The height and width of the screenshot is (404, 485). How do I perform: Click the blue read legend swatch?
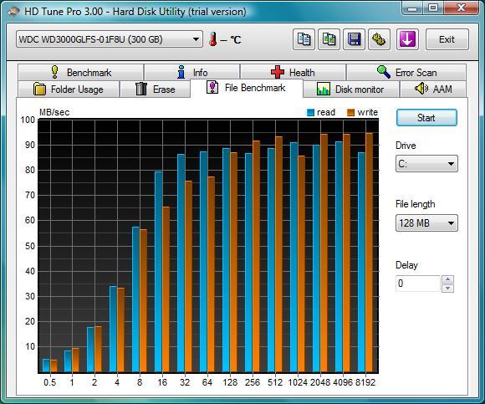310,113
